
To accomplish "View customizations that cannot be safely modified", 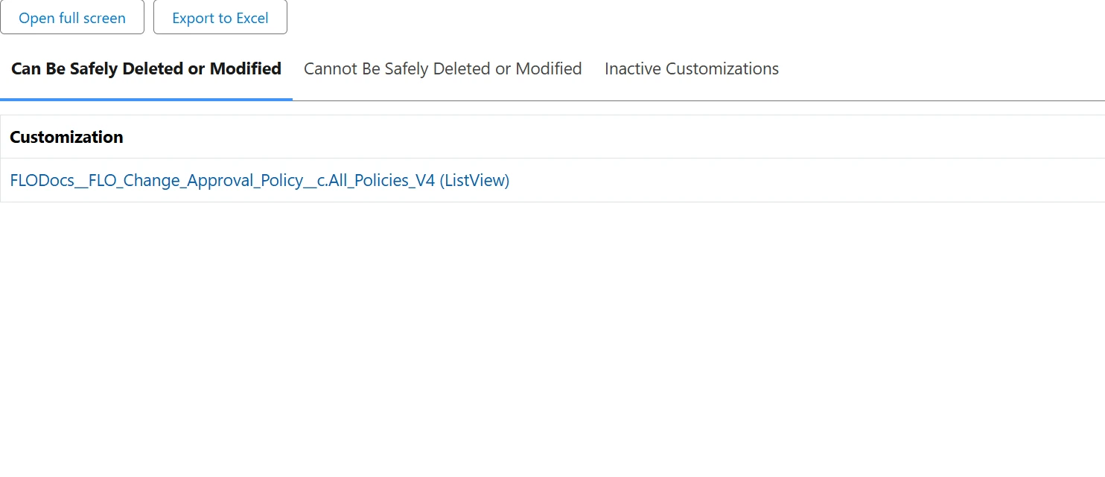I will [x=442, y=68].
